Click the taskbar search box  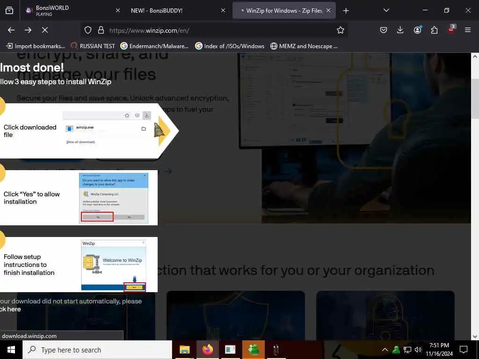[x=97, y=350]
